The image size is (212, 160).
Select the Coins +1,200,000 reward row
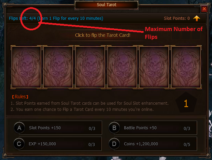point(153,144)
